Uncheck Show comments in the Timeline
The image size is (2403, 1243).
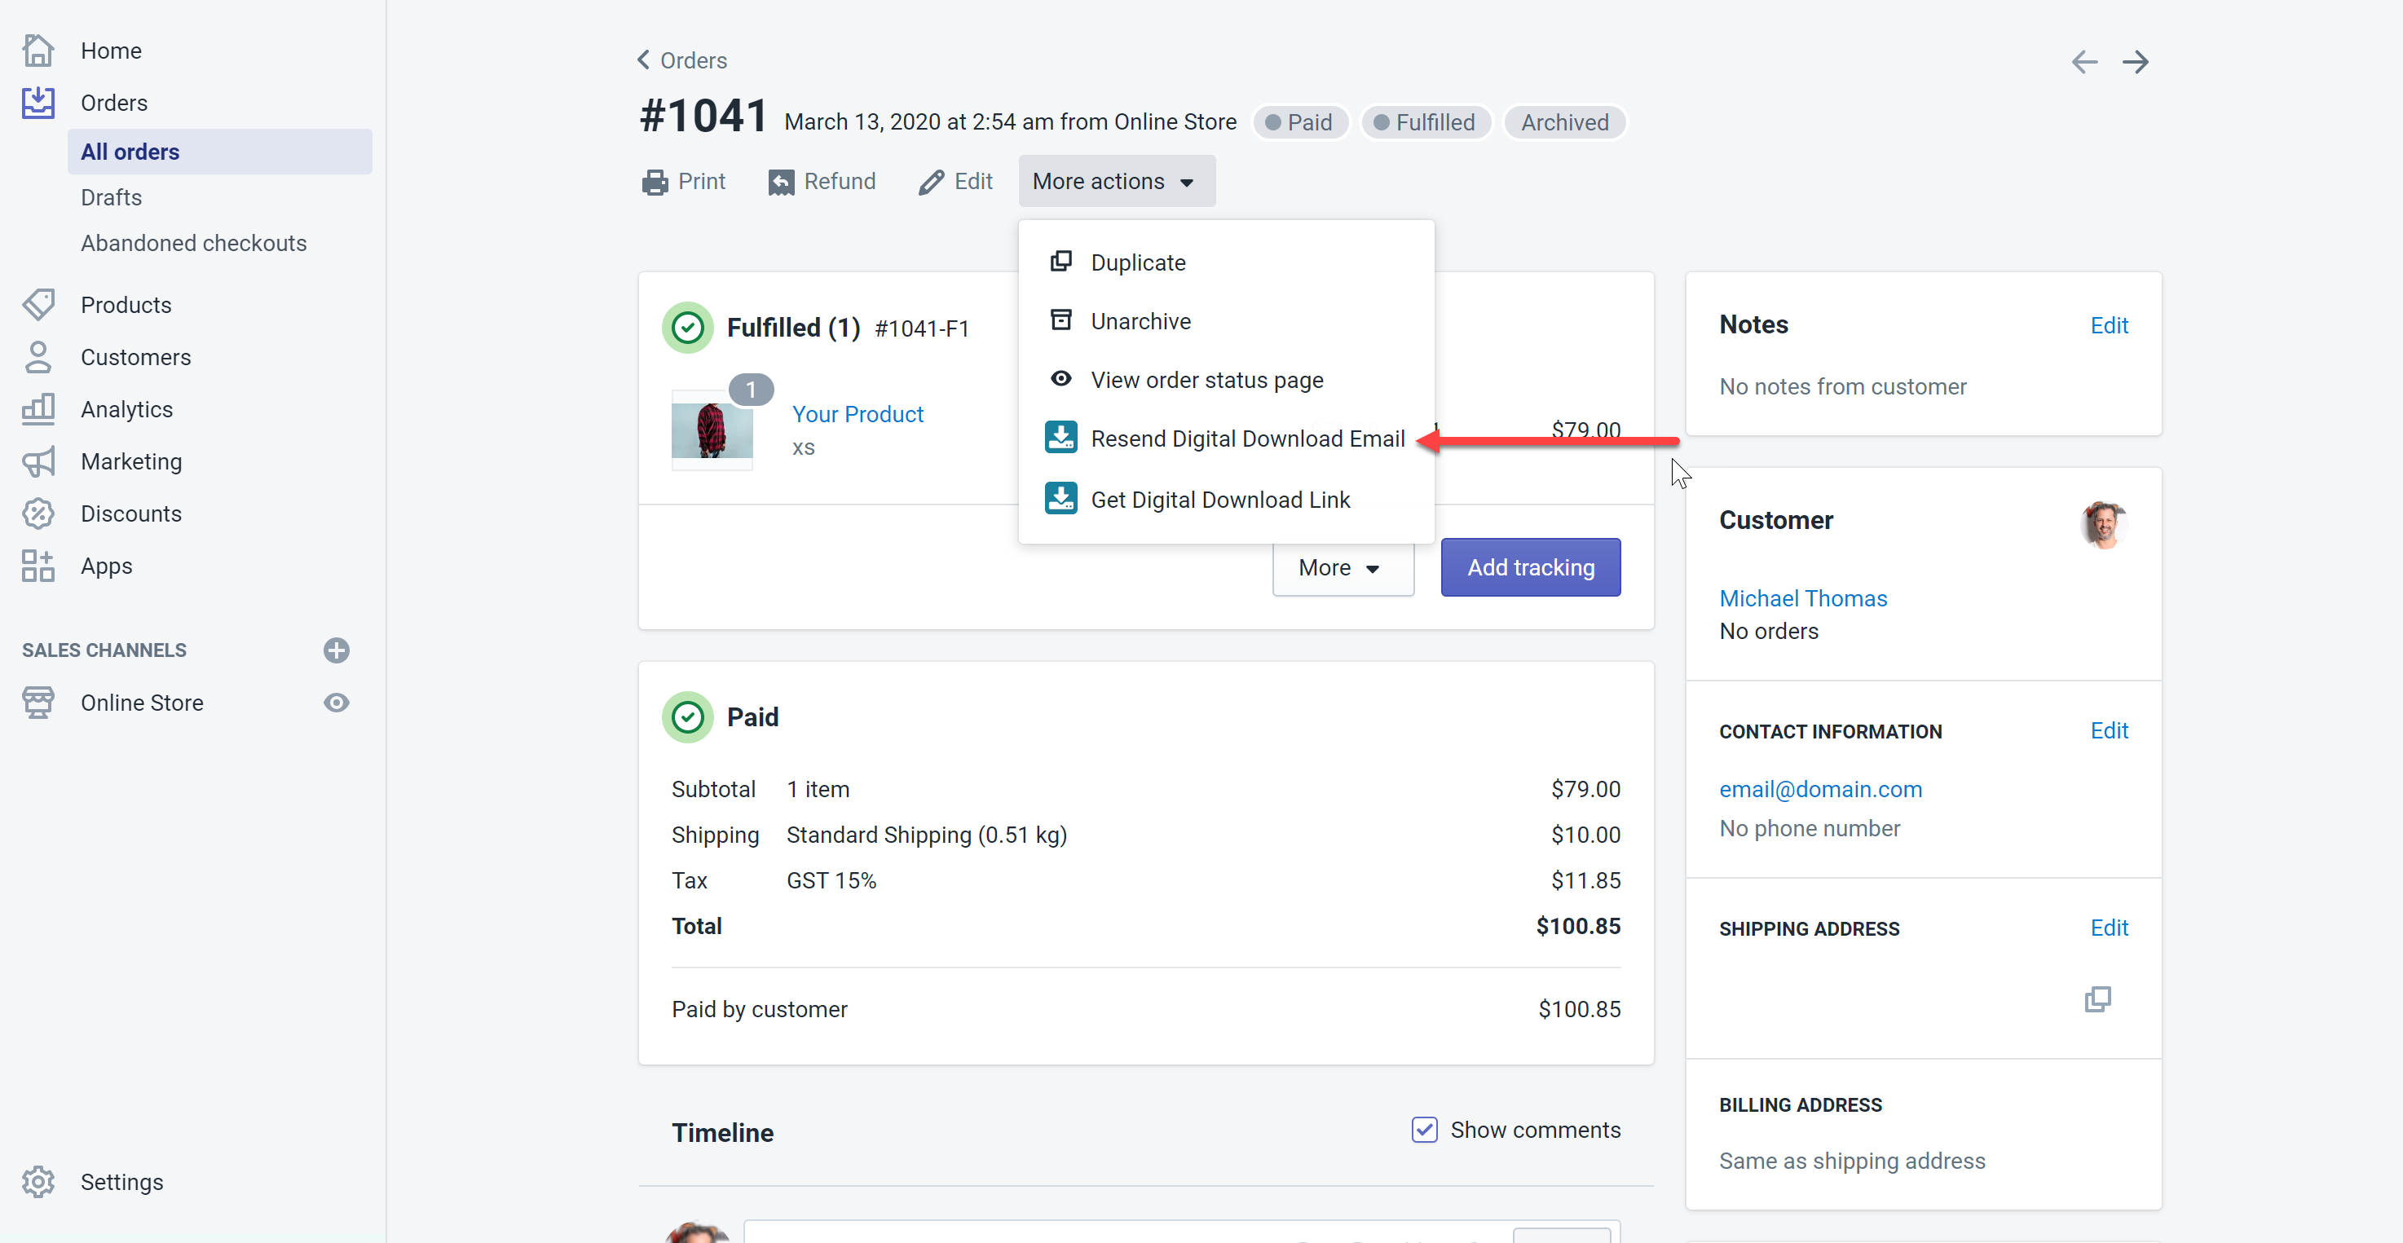tap(1423, 1129)
